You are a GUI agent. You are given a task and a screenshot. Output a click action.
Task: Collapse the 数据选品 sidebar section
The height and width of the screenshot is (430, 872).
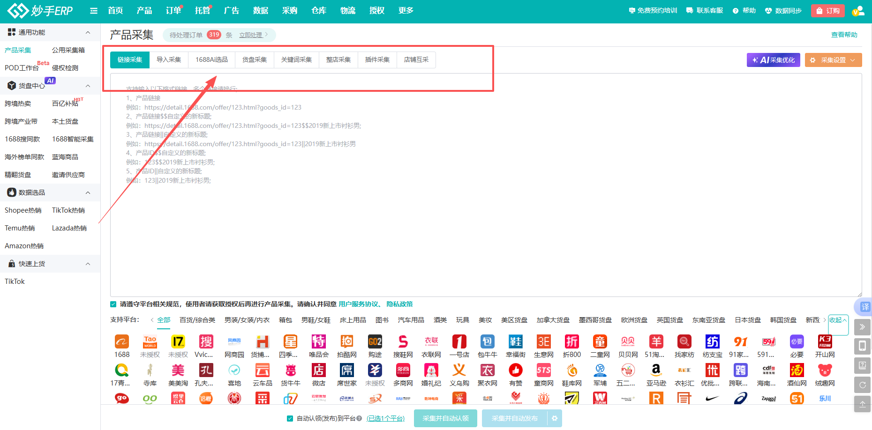(x=88, y=193)
